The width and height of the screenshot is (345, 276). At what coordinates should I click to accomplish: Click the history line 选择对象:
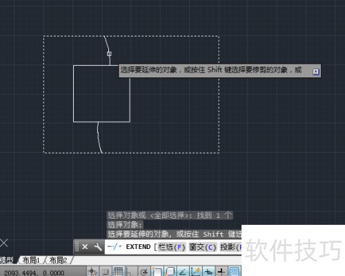tap(125, 225)
